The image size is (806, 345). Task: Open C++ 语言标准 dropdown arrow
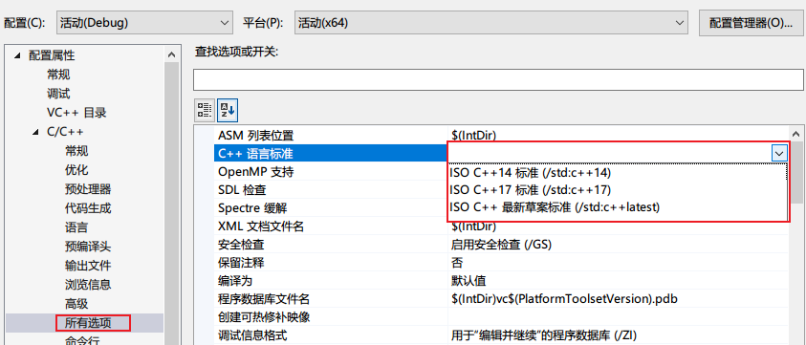click(x=779, y=153)
